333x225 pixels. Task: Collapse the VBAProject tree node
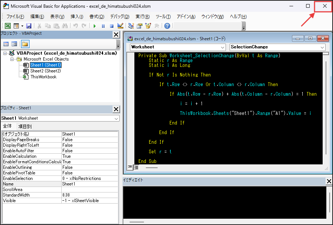pos(5,53)
